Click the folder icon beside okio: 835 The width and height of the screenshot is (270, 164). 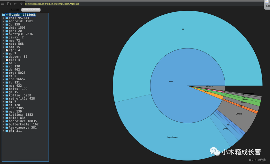[x=7, y=118]
